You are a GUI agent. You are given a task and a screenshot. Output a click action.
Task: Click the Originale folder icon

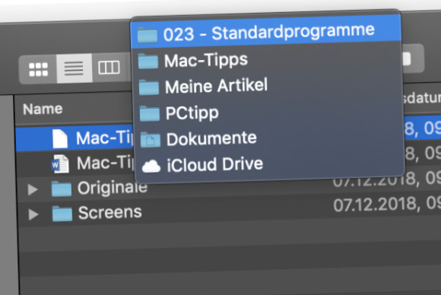(x=62, y=189)
